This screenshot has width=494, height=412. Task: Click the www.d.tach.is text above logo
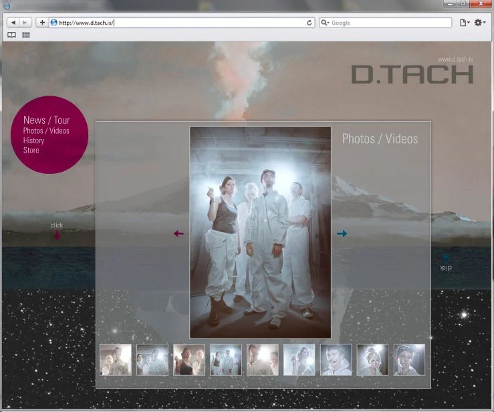click(x=455, y=60)
